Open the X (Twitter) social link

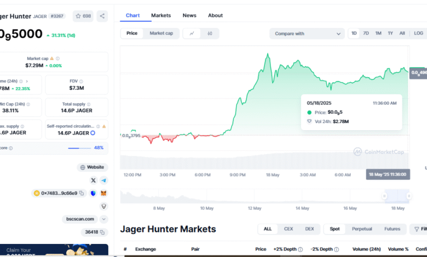(93, 180)
